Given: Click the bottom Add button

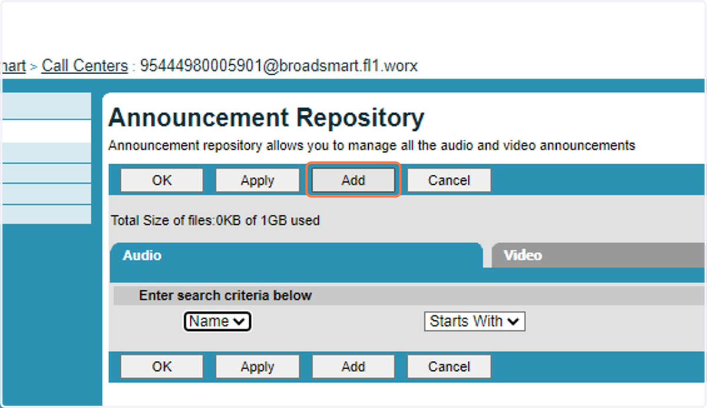Looking at the screenshot, I should [353, 366].
